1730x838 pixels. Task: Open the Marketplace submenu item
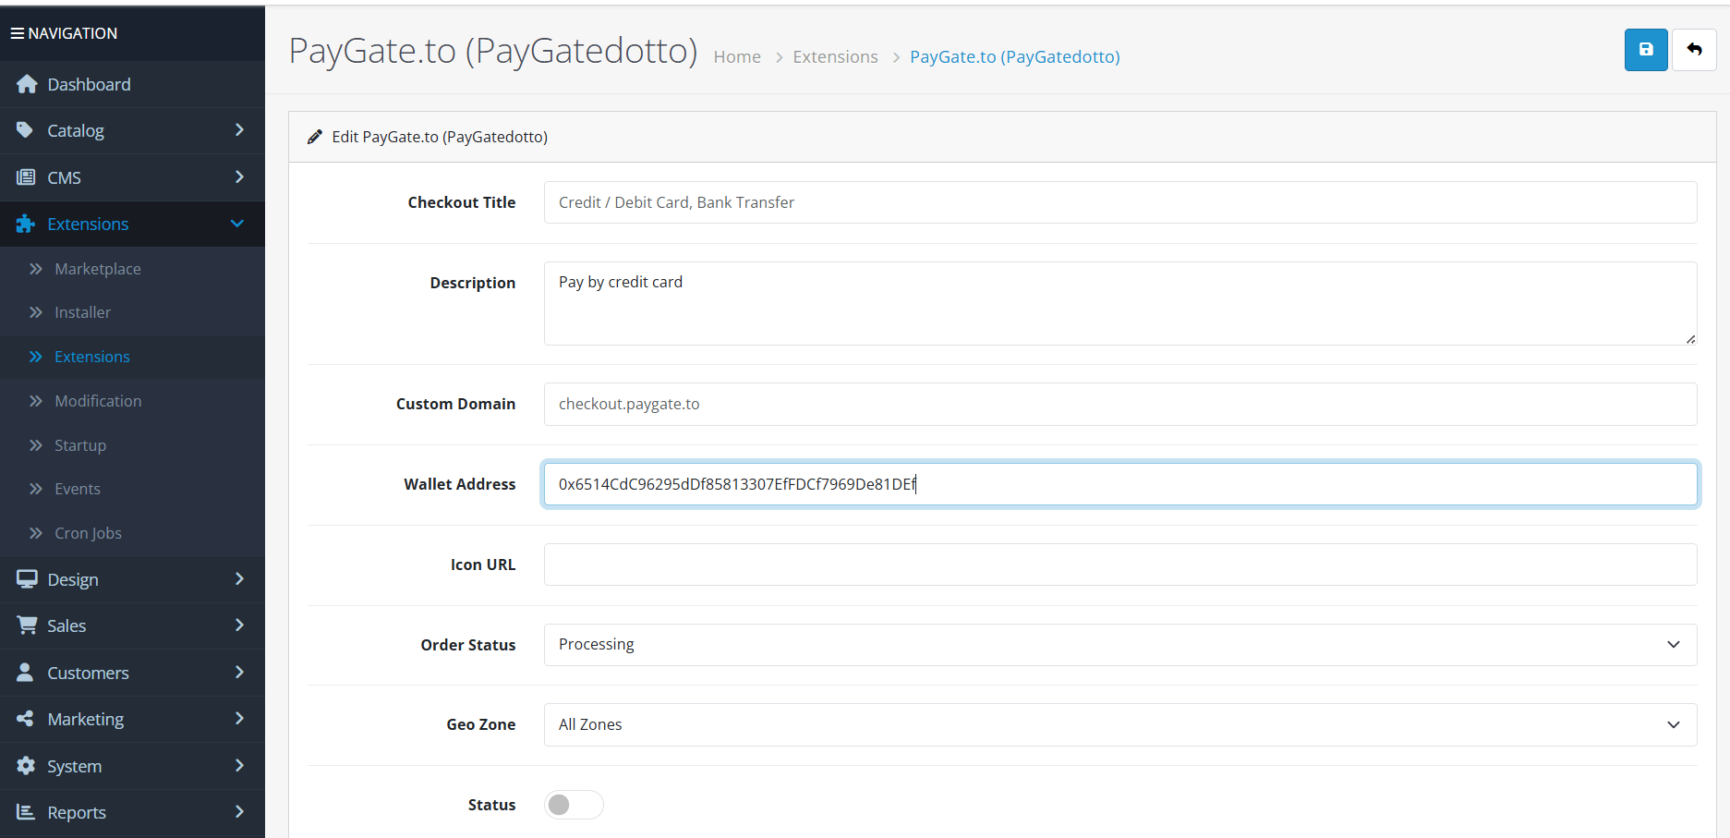97,268
